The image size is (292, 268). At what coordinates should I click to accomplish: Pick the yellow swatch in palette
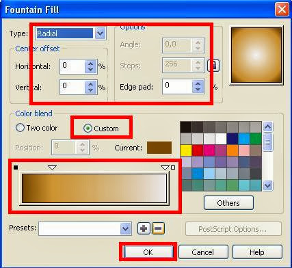coord(186,150)
